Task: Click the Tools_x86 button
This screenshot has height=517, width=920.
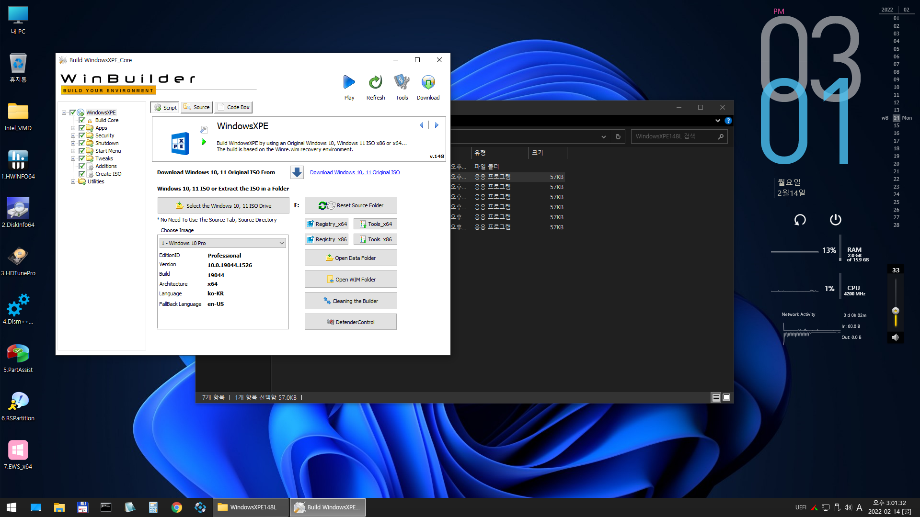Action: coord(375,239)
